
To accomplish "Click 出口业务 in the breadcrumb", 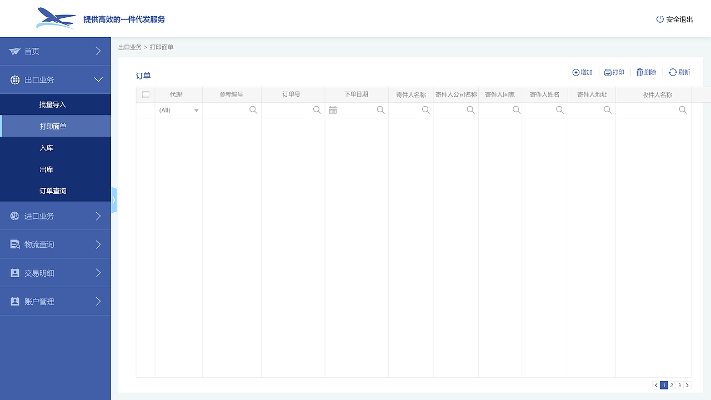I will tap(130, 47).
